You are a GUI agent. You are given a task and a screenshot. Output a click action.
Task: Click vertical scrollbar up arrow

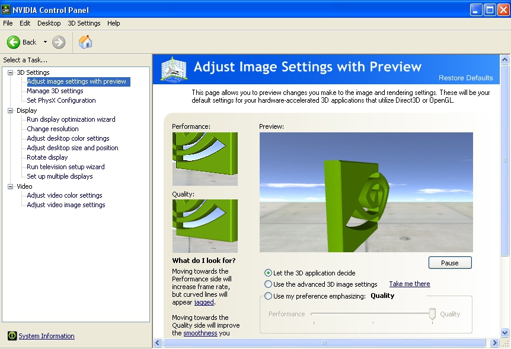504,59
